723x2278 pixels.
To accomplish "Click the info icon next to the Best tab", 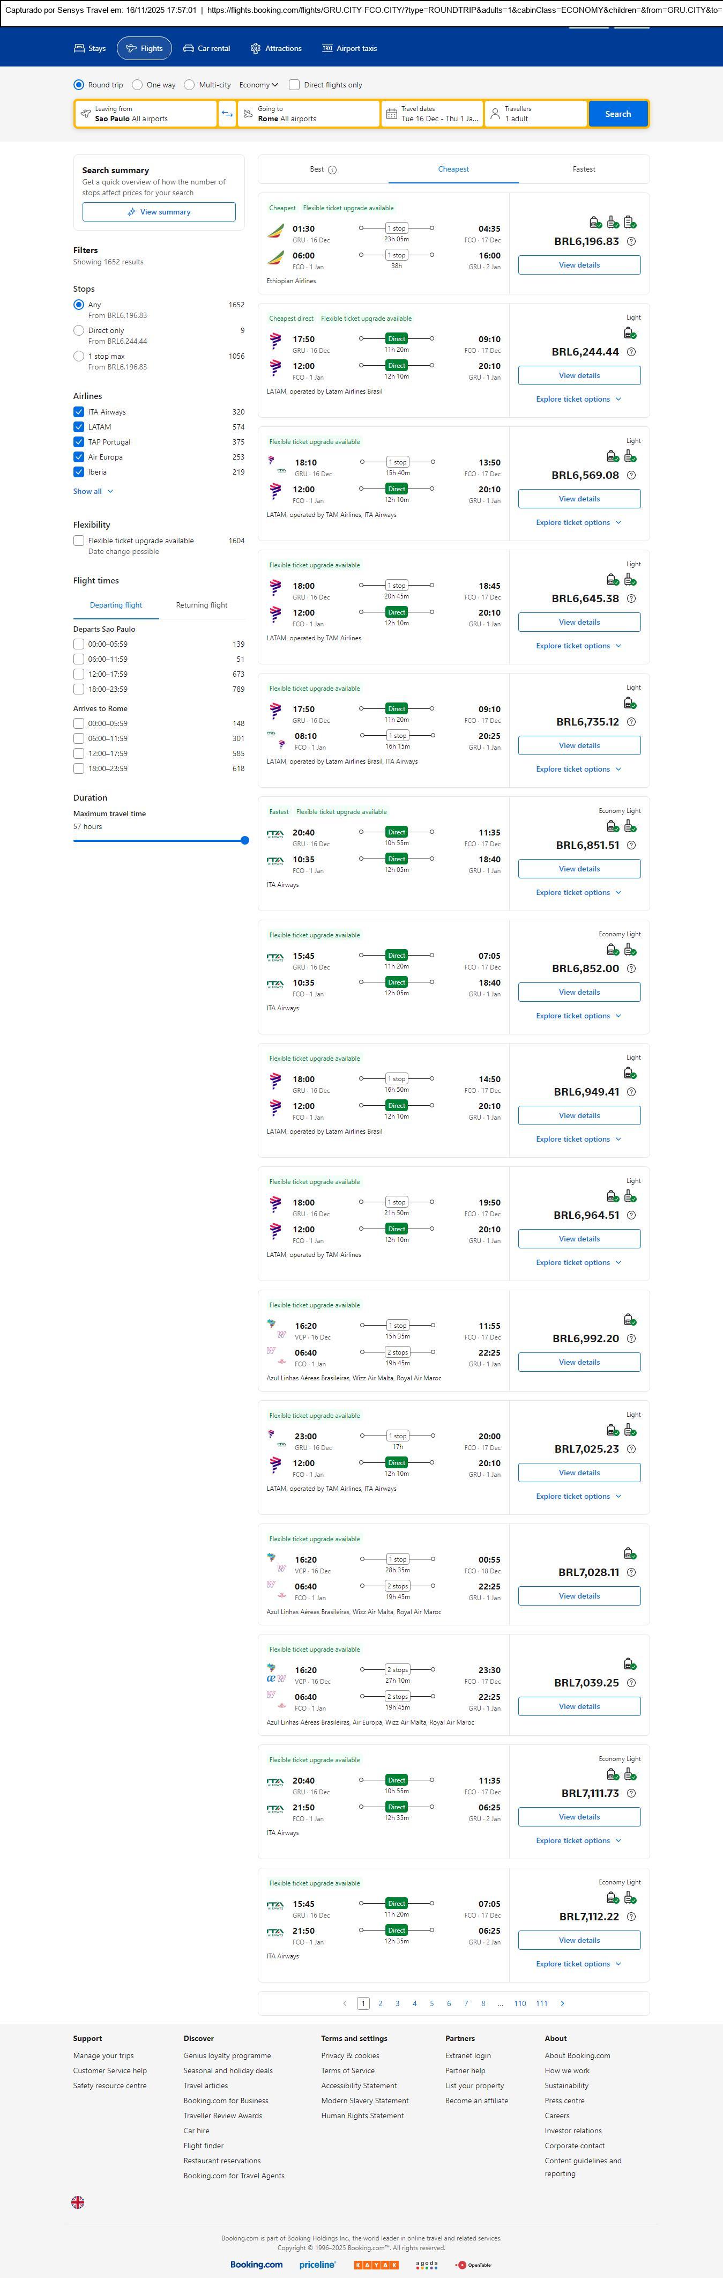I will (x=332, y=170).
